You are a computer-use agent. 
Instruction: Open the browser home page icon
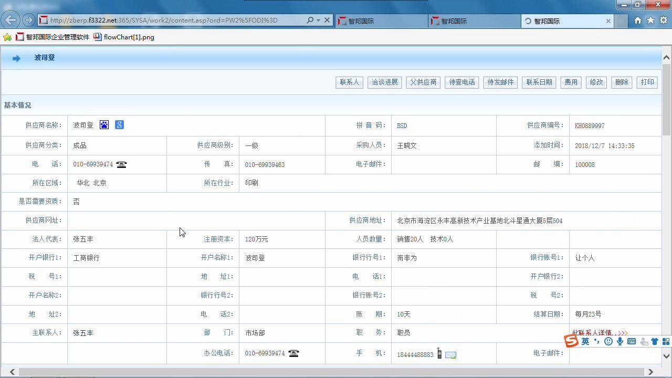coord(637,20)
